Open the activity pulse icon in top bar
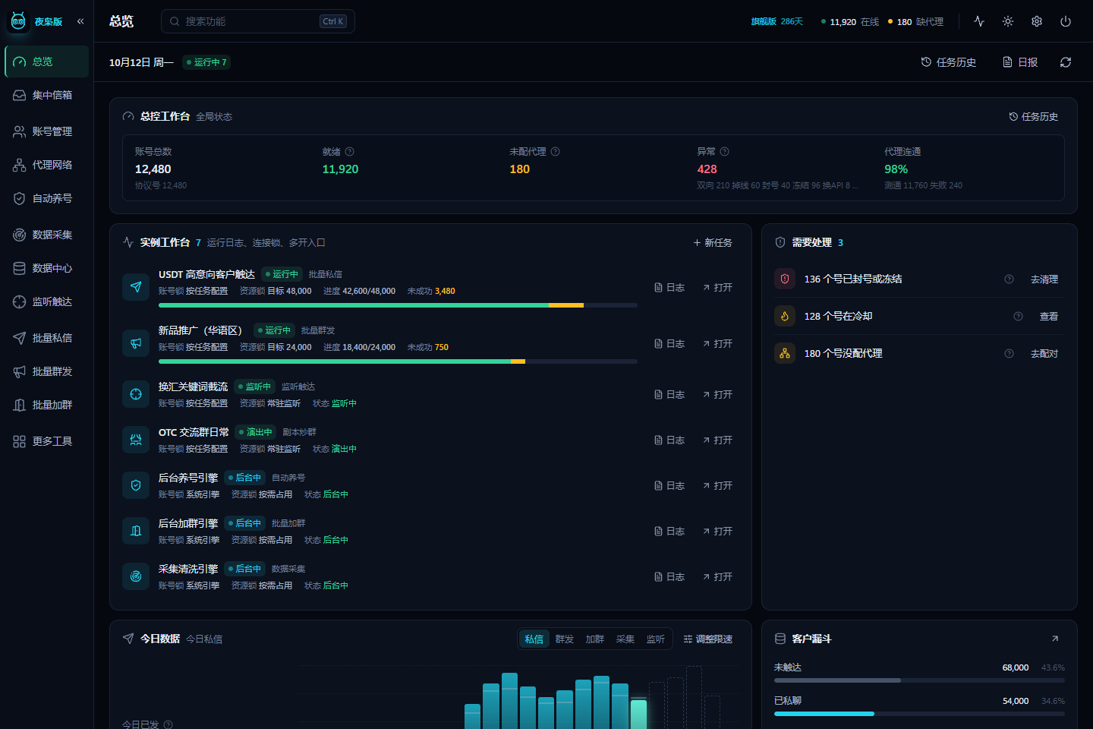 coord(979,21)
